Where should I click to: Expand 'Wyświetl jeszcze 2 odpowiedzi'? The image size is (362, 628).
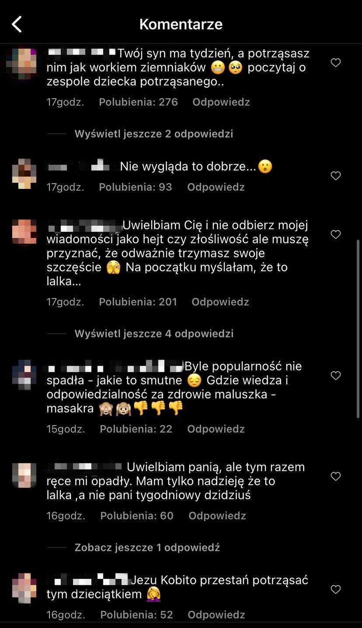(153, 134)
